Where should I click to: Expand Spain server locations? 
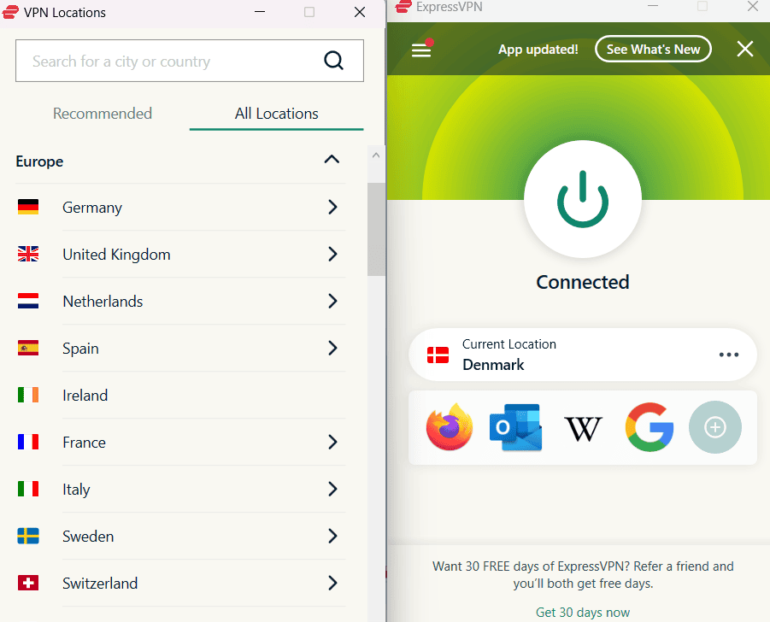point(332,348)
